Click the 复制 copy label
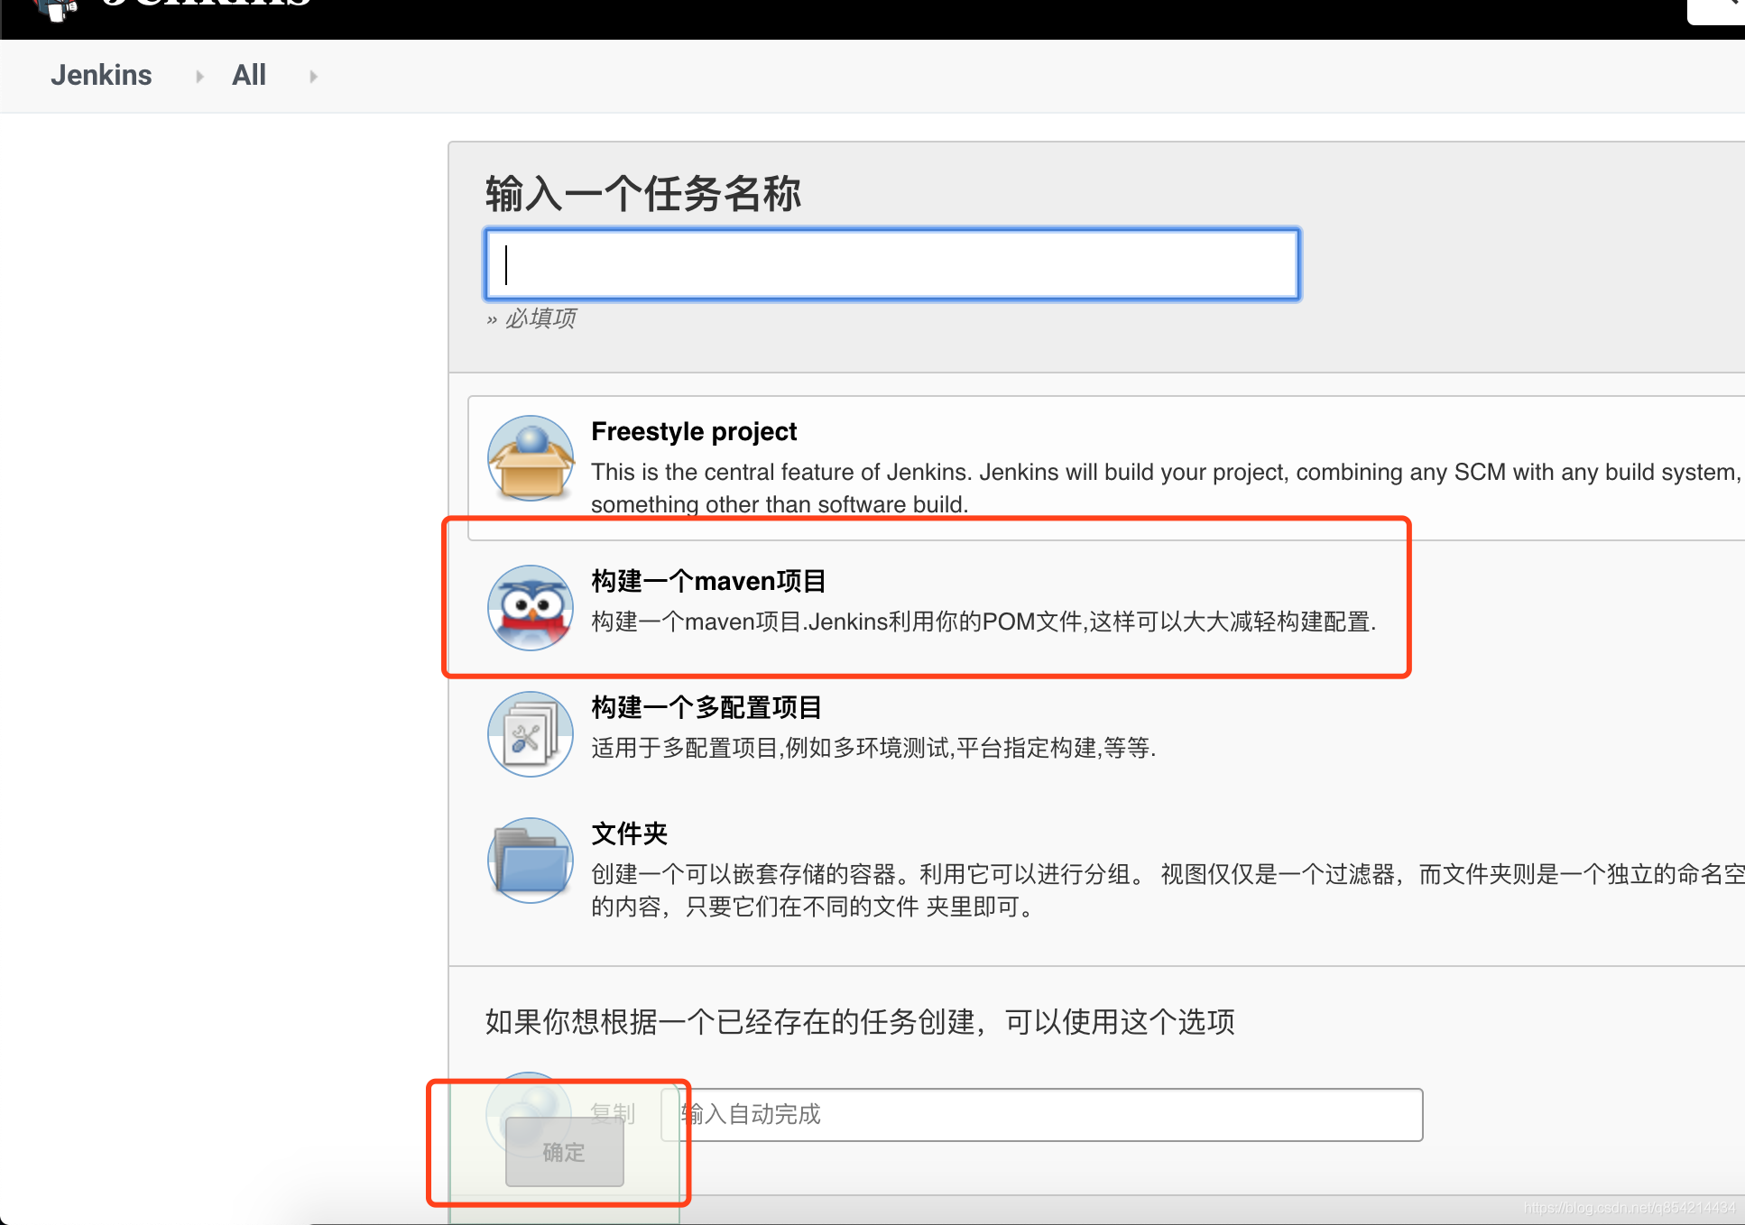Image resolution: width=1745 pixels, height=1225 pixels. [x=614, y=1114]
